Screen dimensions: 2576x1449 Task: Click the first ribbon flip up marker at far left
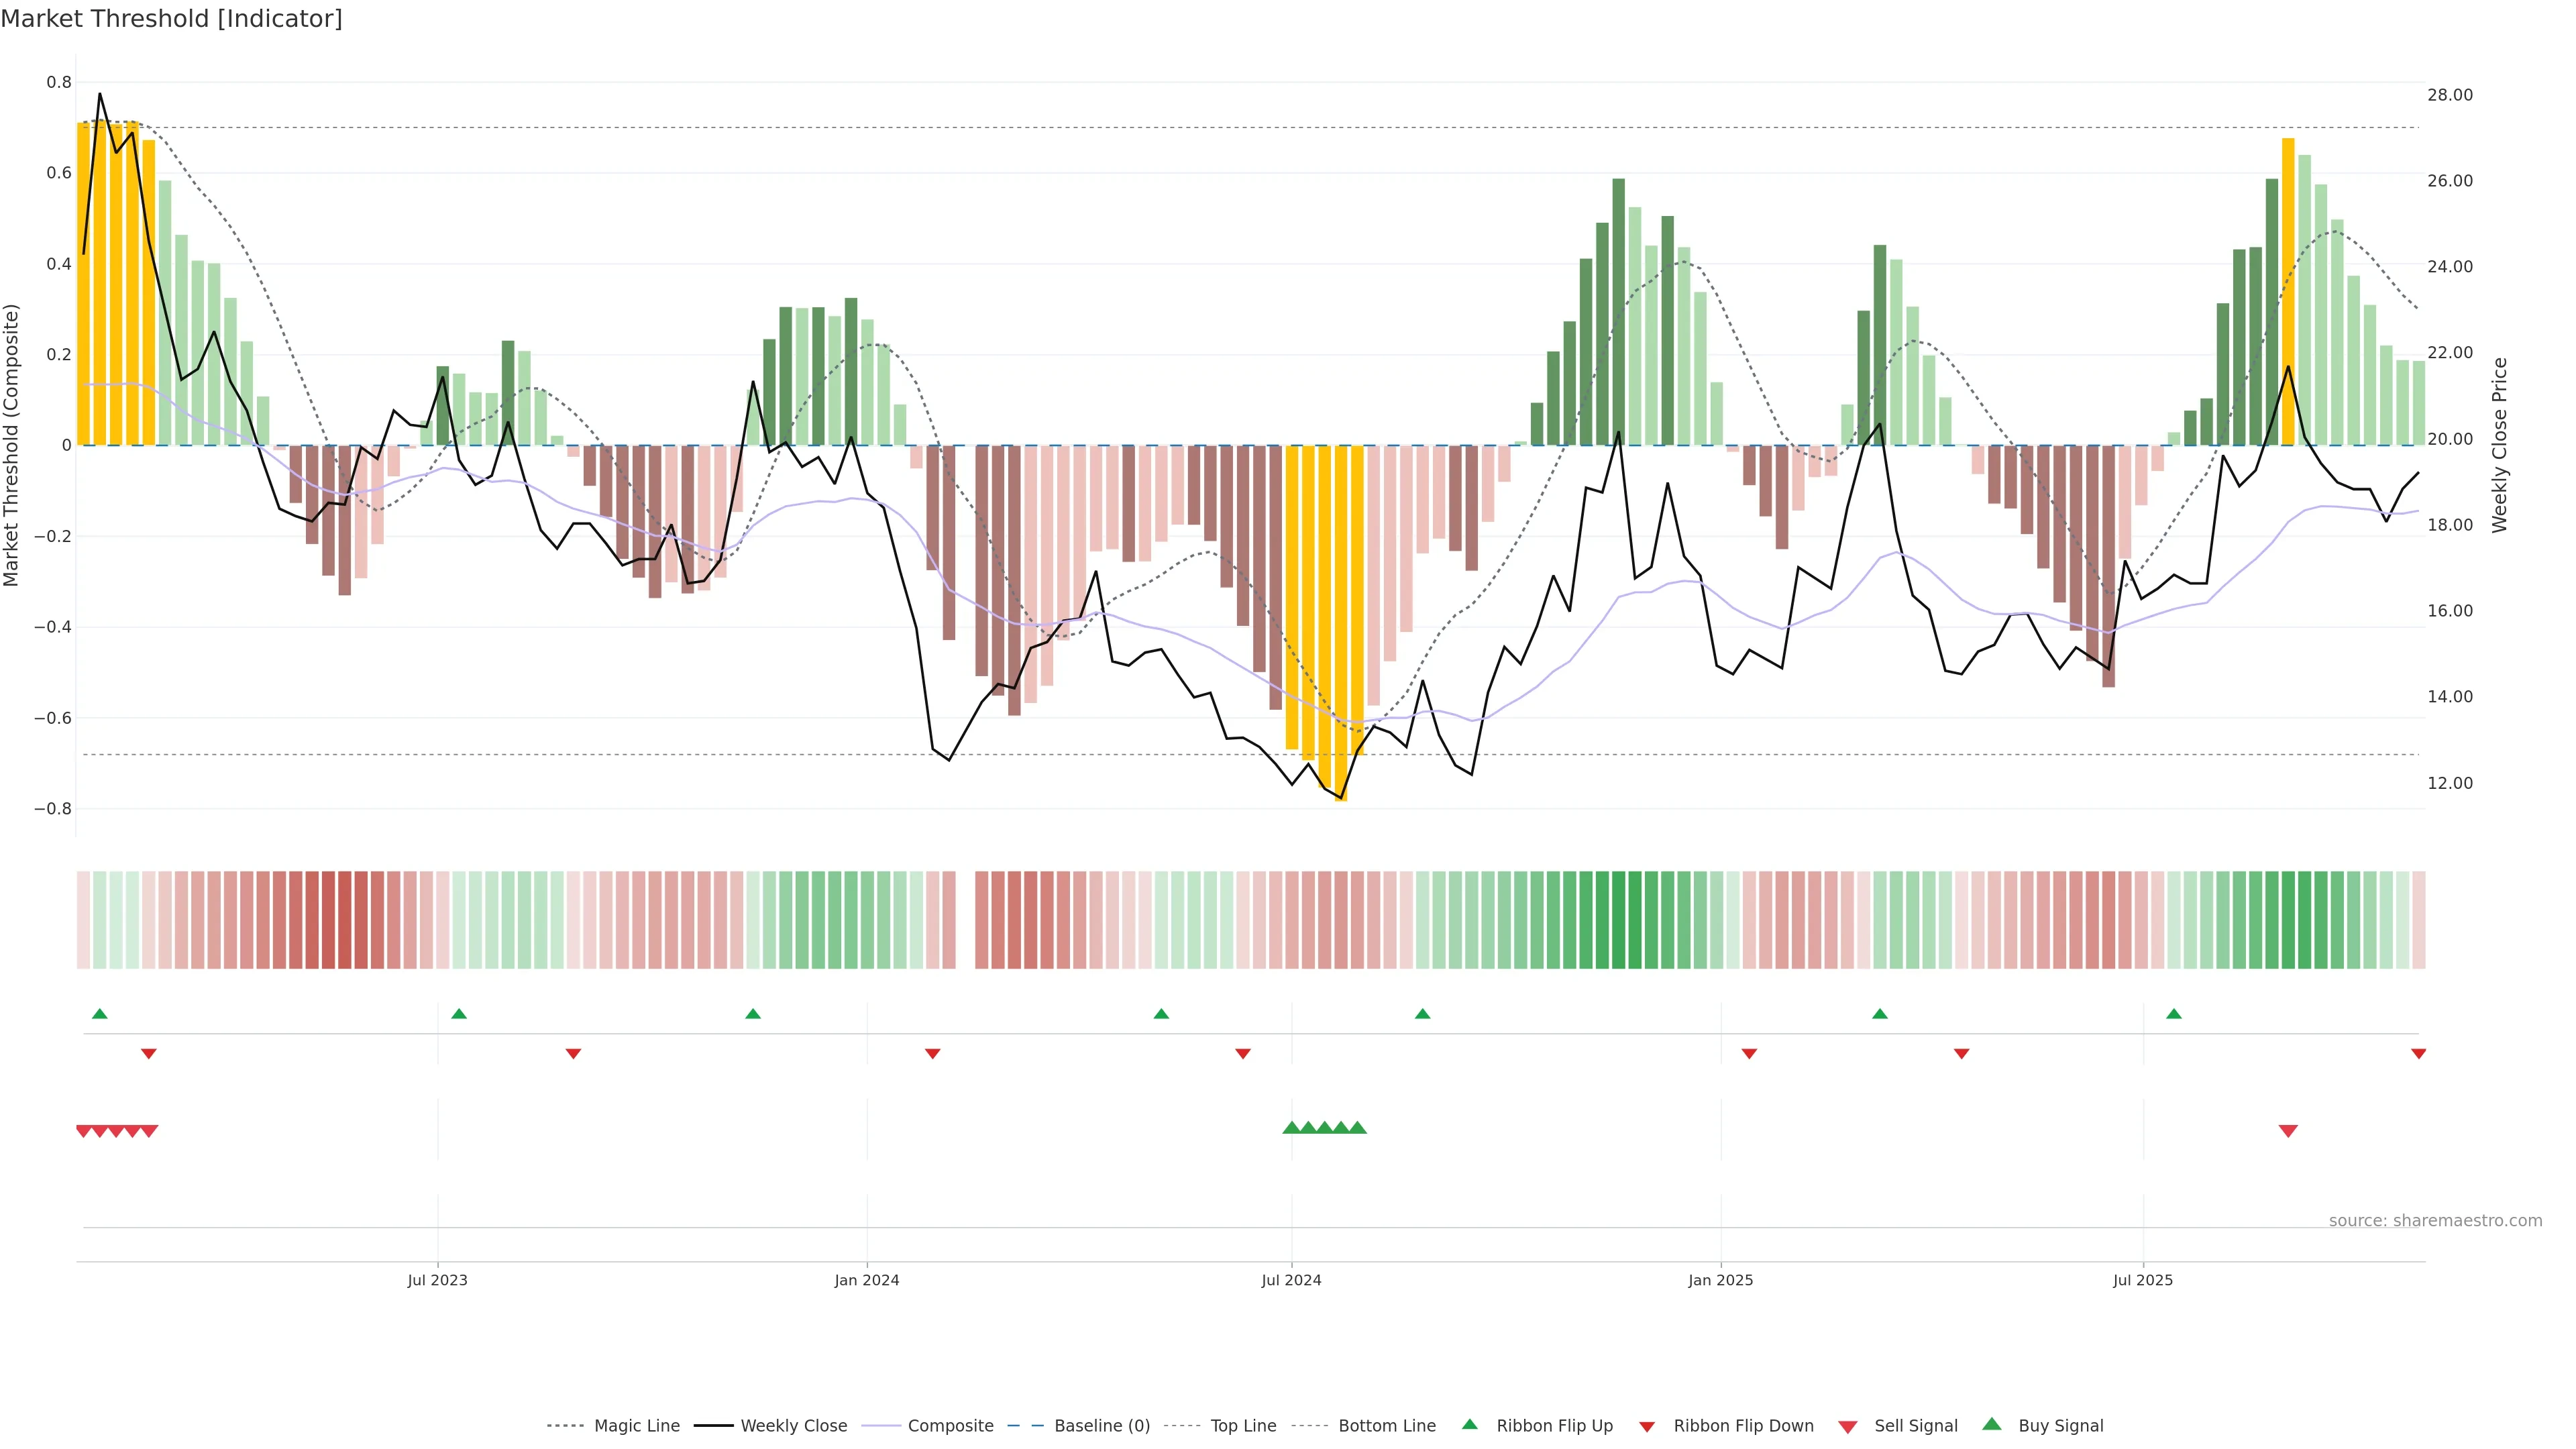click(x=99, y=1014)
